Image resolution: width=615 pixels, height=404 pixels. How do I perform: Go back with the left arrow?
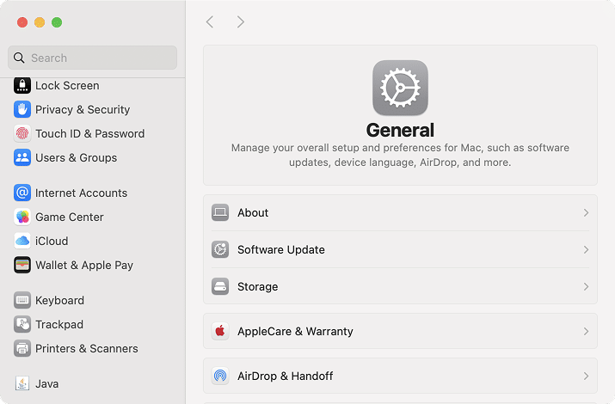click(210, 22)
